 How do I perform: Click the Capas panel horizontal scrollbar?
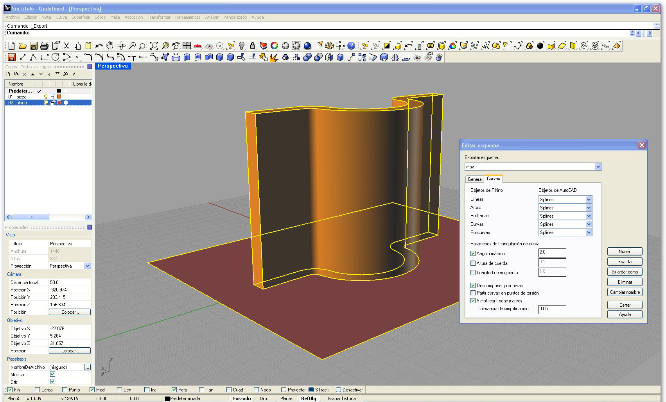pyautogui.click(x=48, y=217)
